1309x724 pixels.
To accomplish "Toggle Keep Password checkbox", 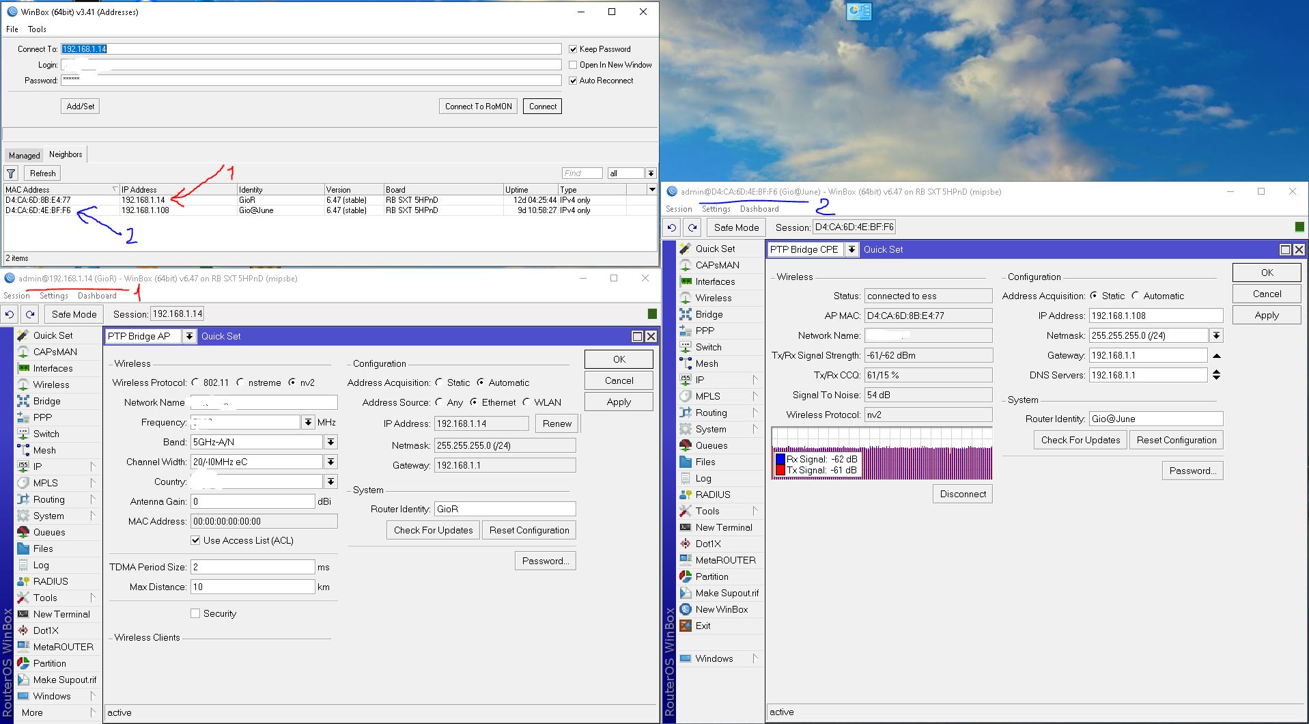I will point(574,49).
